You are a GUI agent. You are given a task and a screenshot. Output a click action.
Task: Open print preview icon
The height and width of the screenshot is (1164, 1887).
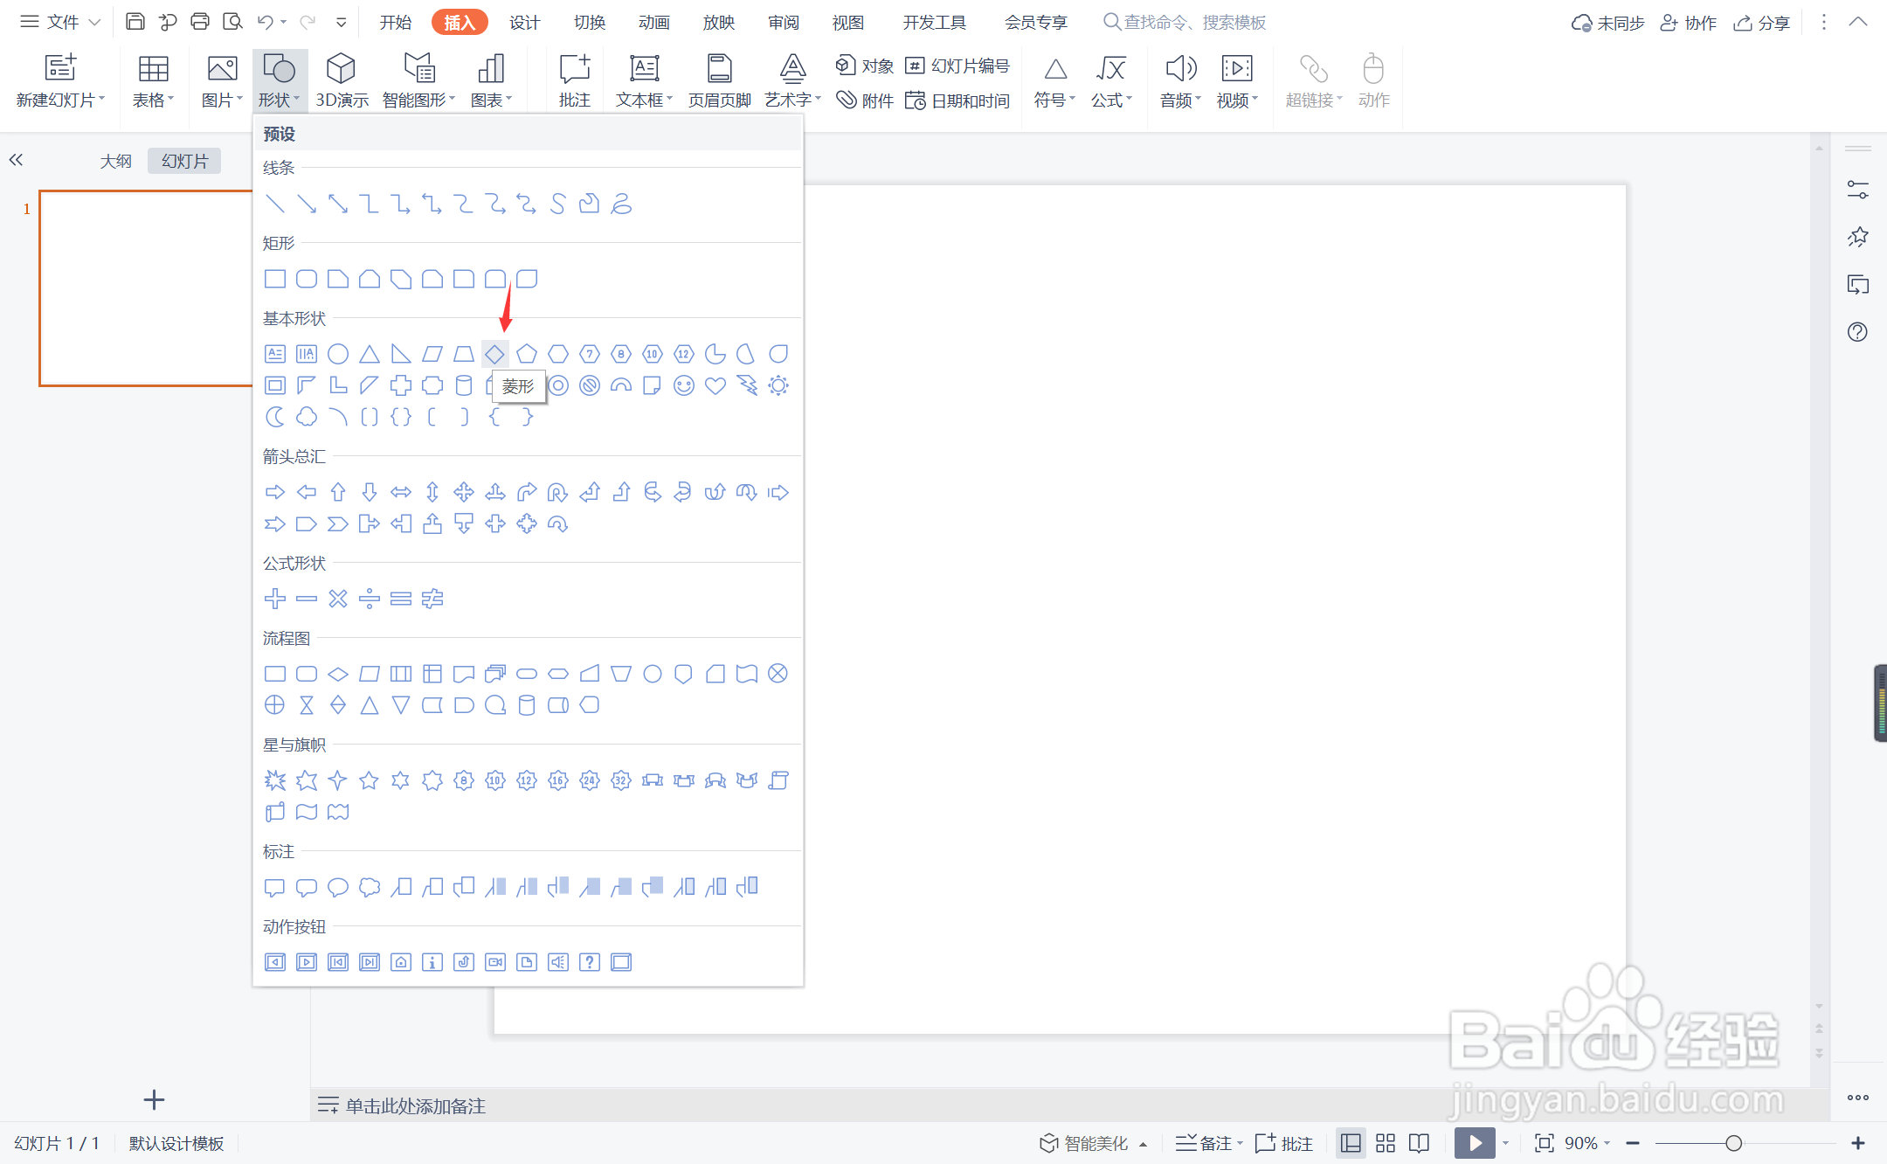point(232,22)
